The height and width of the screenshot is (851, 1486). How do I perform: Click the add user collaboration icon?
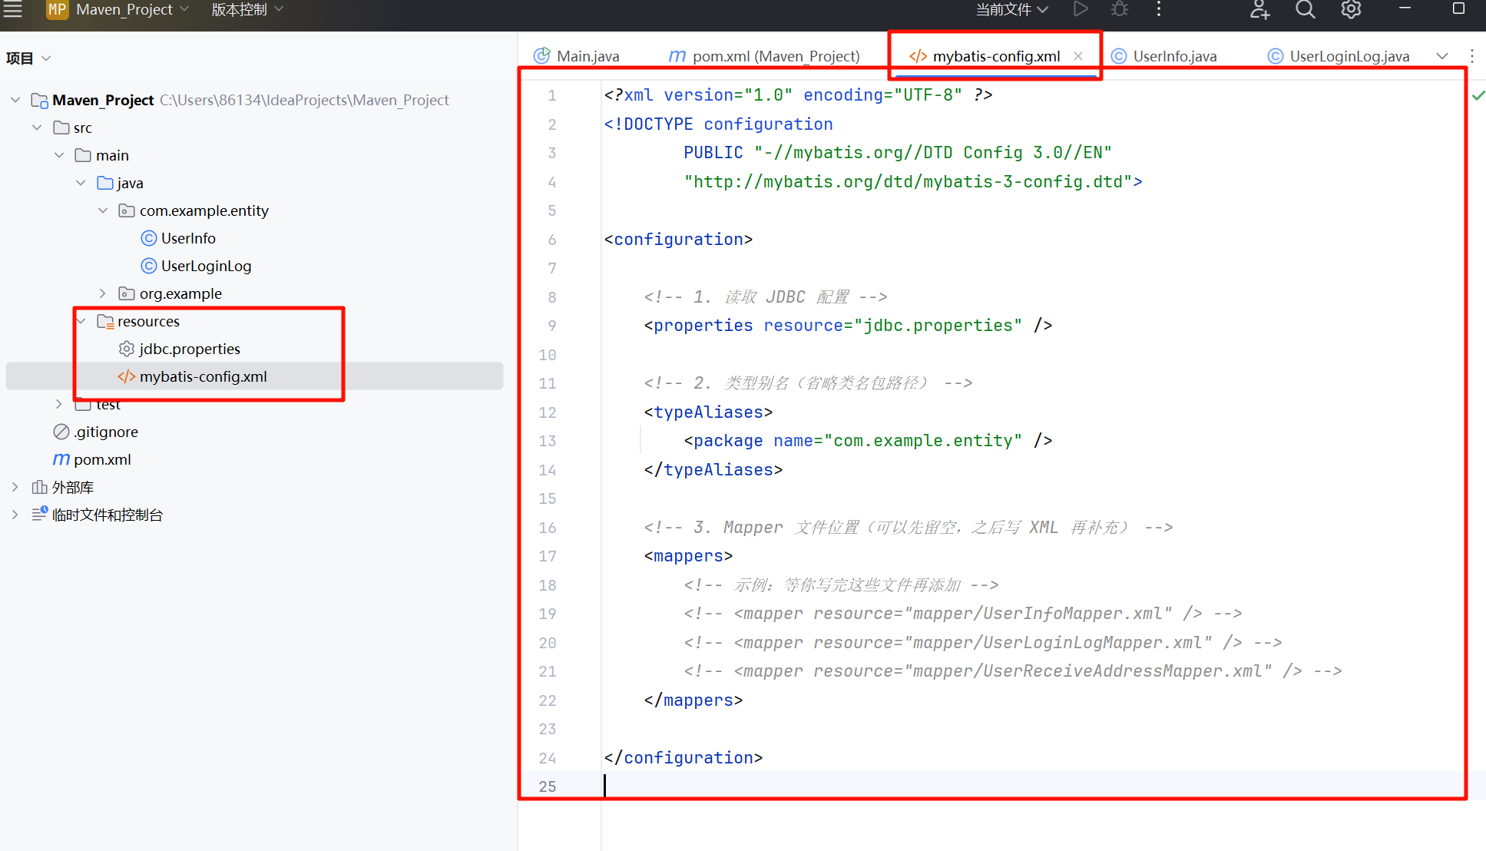(1259, 9)
